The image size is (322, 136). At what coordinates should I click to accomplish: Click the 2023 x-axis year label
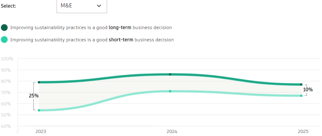(41, 131)
